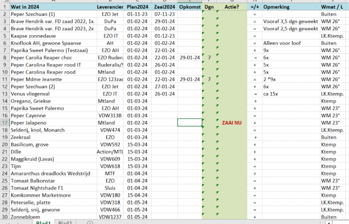Click the 'Amaranthus dreadlocks Wedstrijd' cell
The width and height of the screenshot is (349, 224).
point(52,173)
